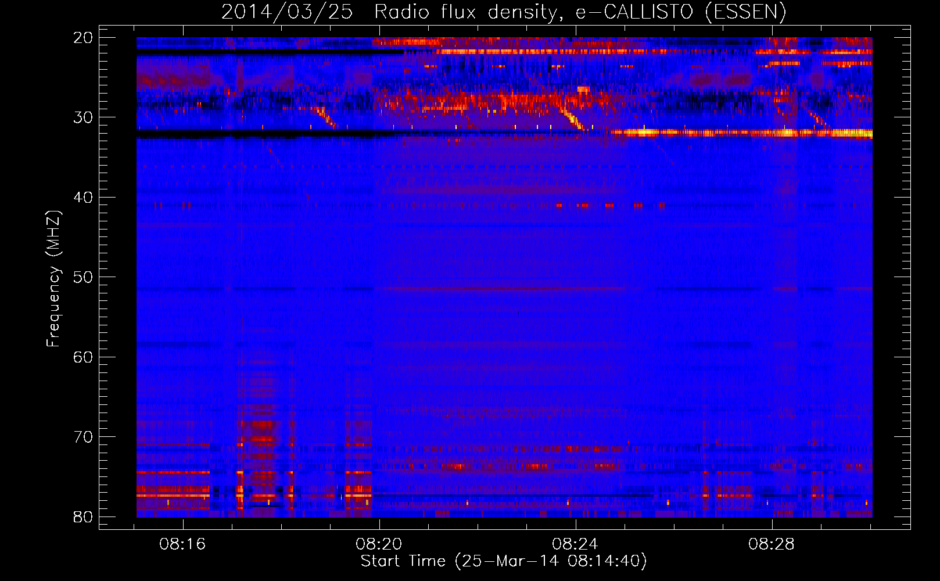Viewport: 940px width, 581px height.
Task: Click the '70' frequency tick label
Action: coord(83,437)
